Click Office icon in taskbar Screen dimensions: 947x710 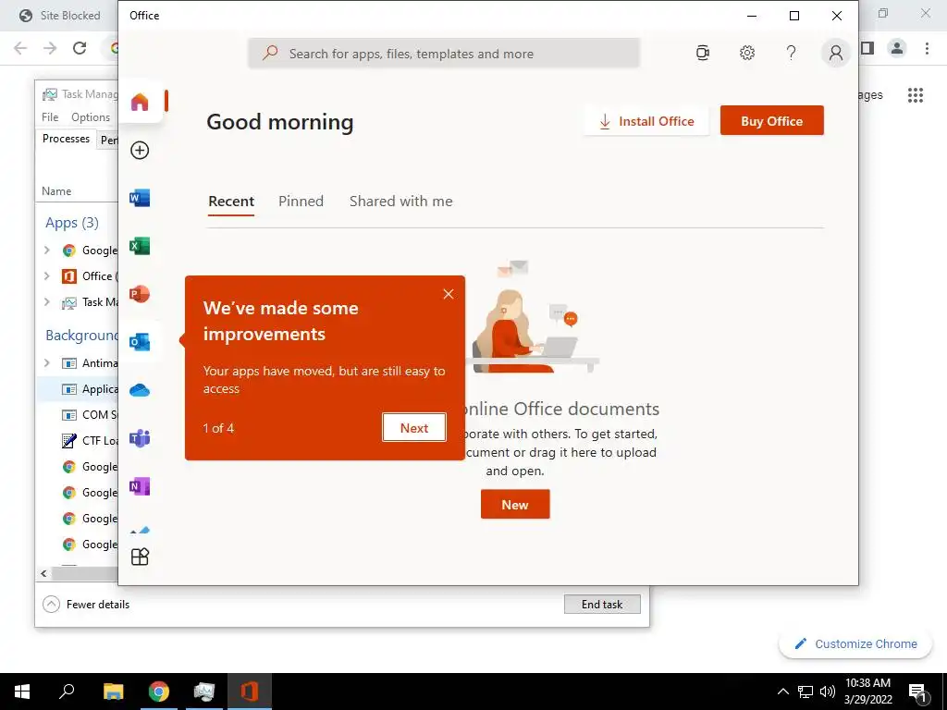(x=250, y=692)
